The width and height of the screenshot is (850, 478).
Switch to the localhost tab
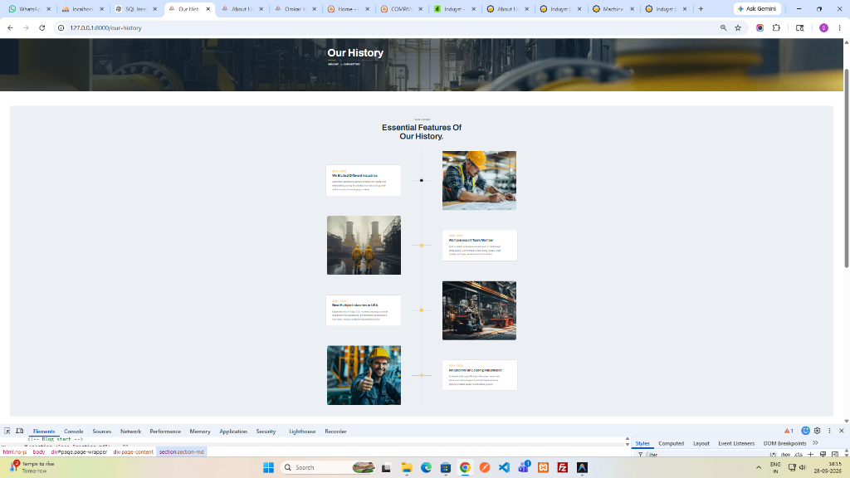(82, 8)
